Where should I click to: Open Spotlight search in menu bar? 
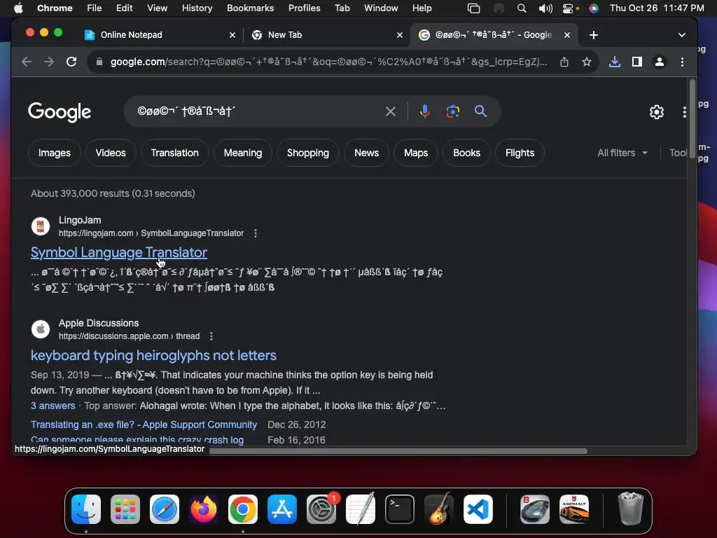tap(521, 8)
